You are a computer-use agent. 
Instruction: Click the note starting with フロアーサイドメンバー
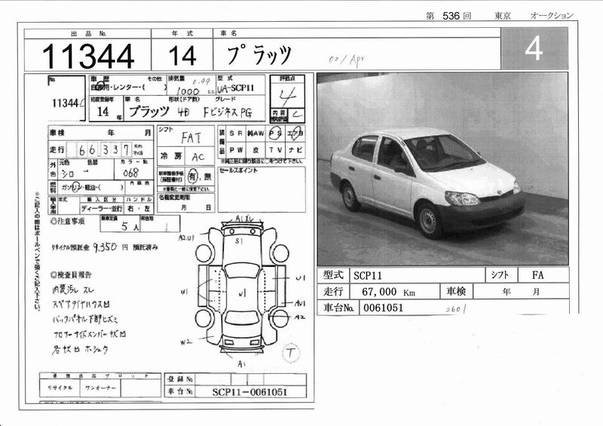click(90, 335)
